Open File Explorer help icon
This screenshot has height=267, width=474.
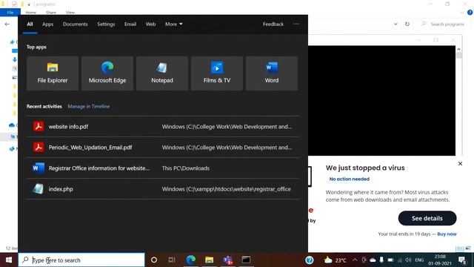point(470,13)
